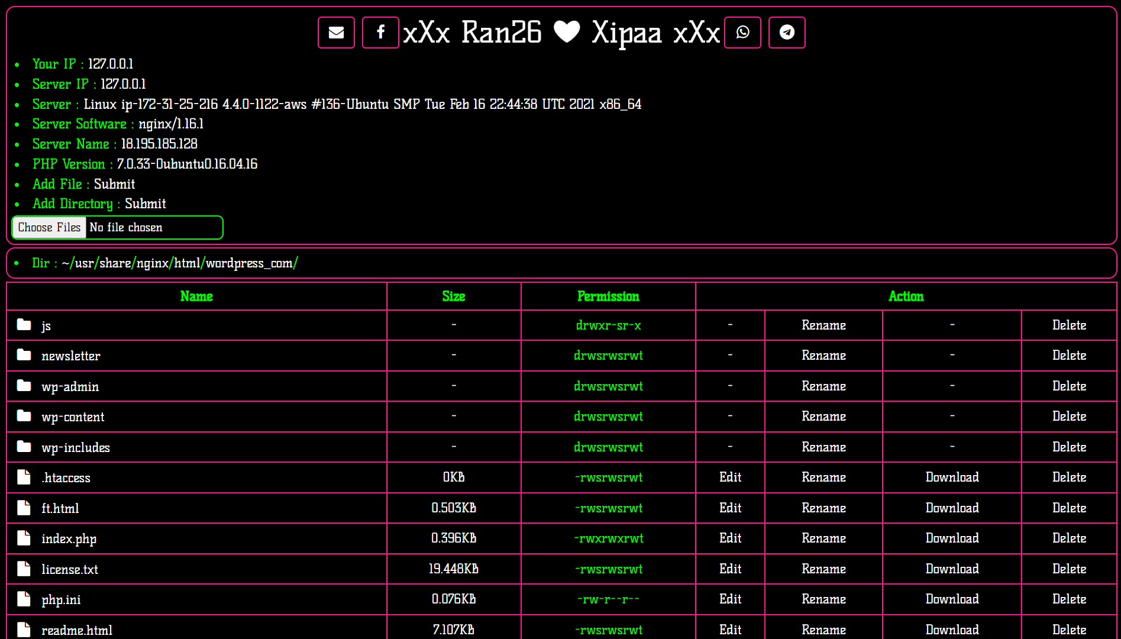Rename the newsletter folder

[x=824, y=355]
